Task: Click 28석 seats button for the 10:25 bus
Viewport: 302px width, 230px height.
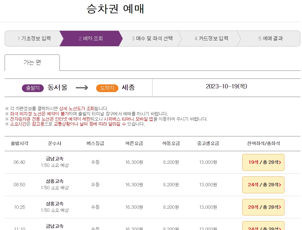Action: (263, 207)
